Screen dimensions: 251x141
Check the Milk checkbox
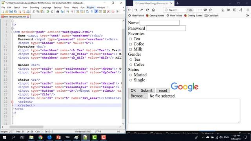pyautogui.click(x=131, y=49)
